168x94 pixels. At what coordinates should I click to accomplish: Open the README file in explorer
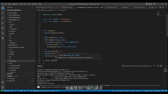click(20, 70)
